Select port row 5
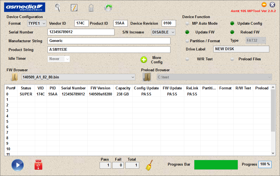280x176 pixels. click(138, 122)
